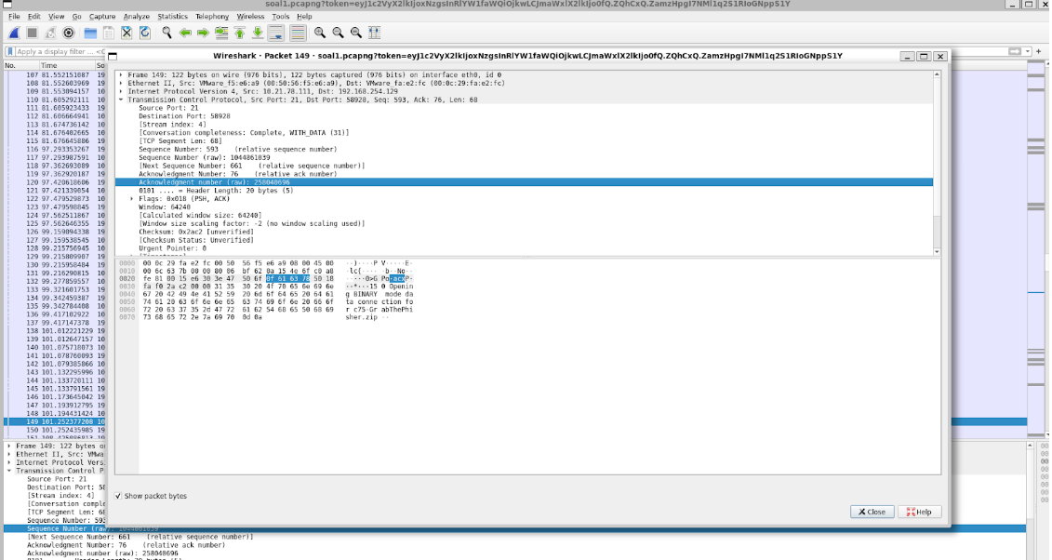This screenshot has height=560, width=1052.
Task: Collapse Transmission Control Protocol in main window details
Action: pos(9,471)
